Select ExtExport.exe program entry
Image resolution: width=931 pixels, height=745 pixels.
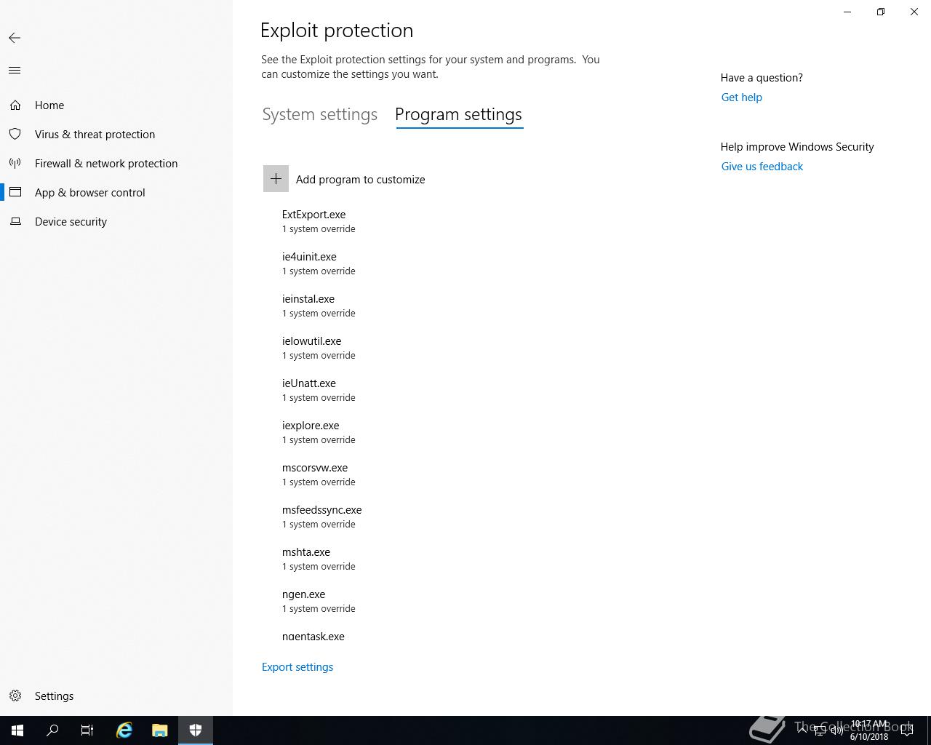(x=318, y=221)
